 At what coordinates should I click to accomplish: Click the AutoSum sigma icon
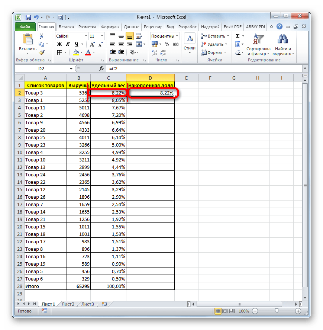click(x=238, y=36)
